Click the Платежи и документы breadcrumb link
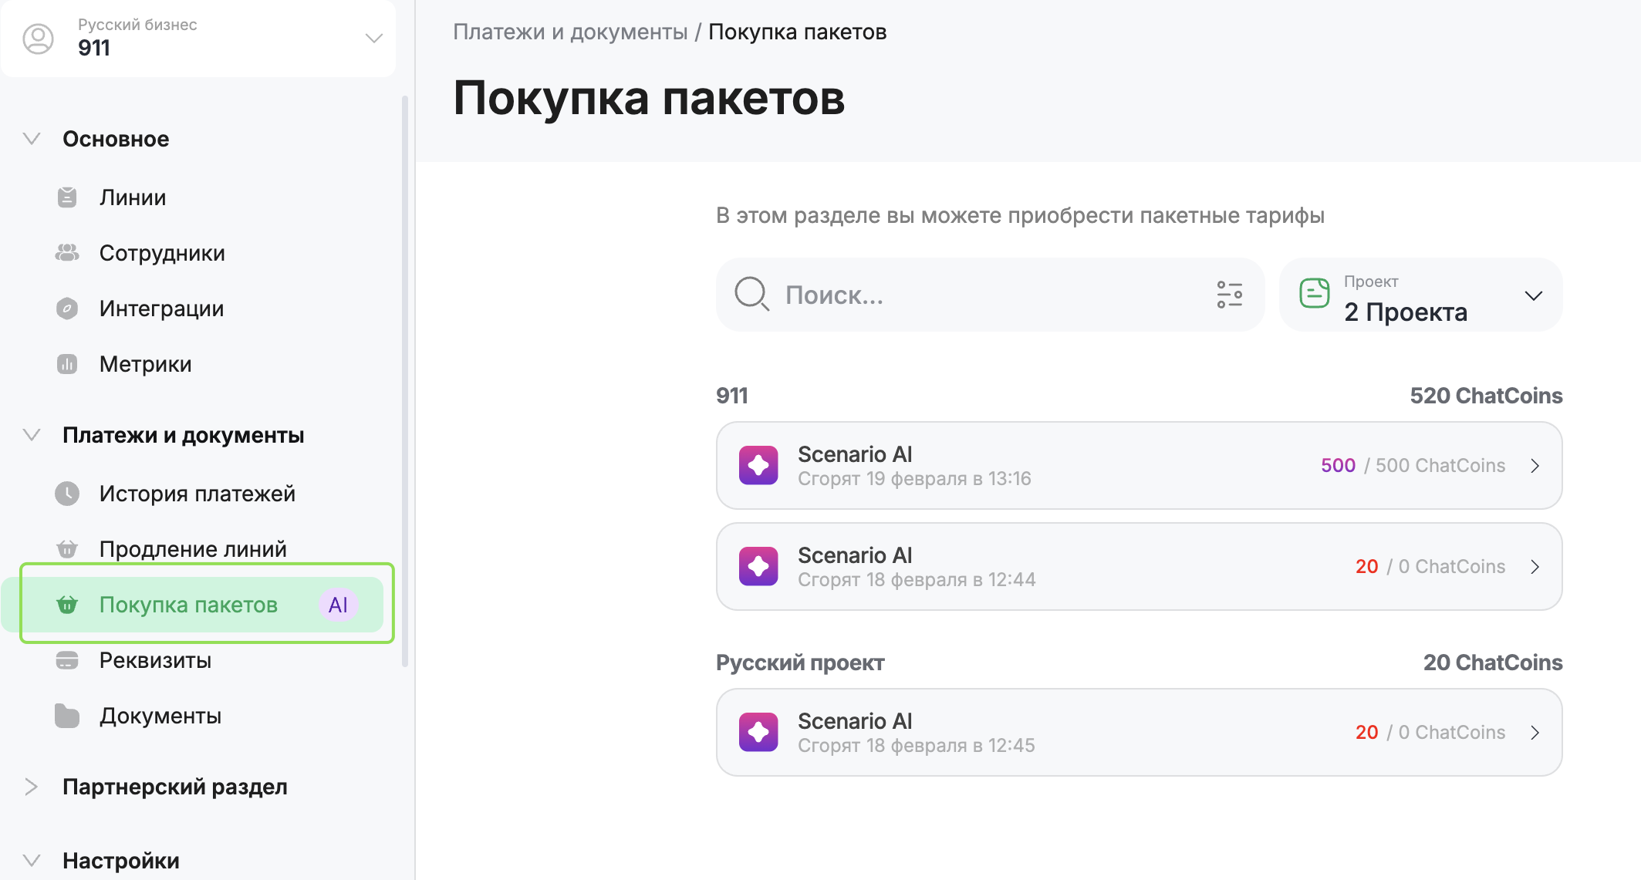 (569, 32)
